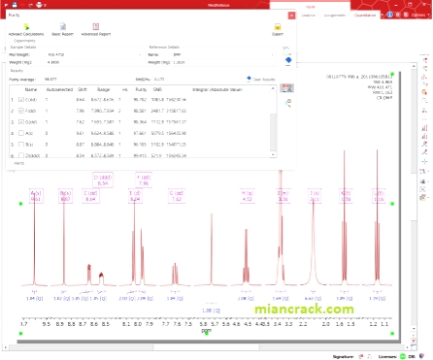Switch to the Assignments ribbon tab
The image size is (433, 360).
pyautogui.click(x=335, y=16)
